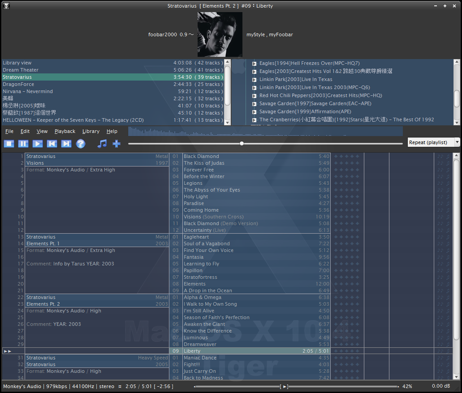
Task: Click the blue question mark icon
Action: coord(81,144)
